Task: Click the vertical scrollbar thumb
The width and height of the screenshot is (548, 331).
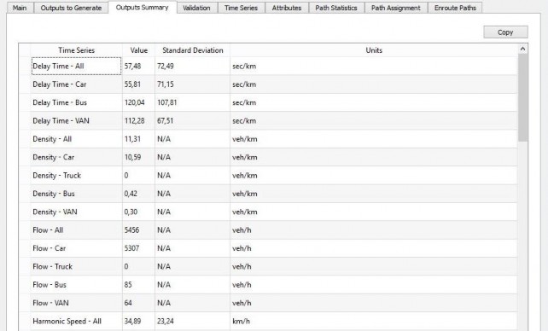Action: [x=523, y=98]
